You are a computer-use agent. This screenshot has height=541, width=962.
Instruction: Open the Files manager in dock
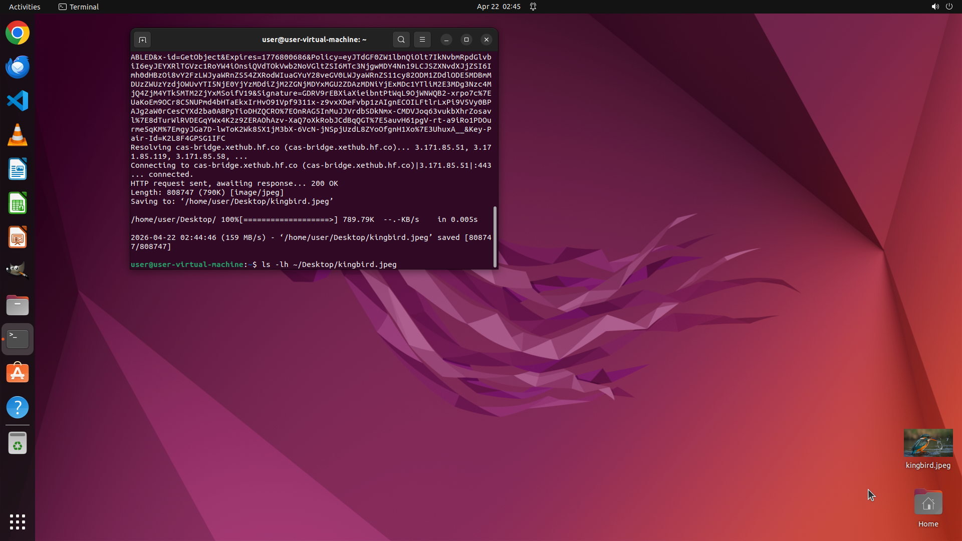tap(18, 305)
